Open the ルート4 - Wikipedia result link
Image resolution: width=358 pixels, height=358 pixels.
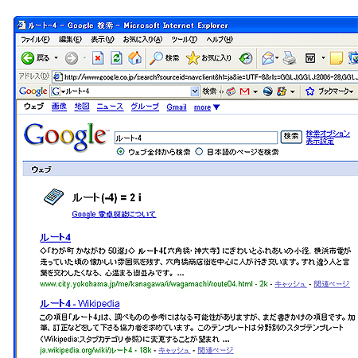tap(80, 303)
